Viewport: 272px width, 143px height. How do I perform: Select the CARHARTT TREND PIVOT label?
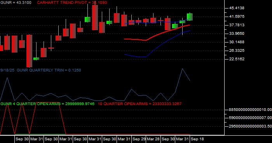72,3
